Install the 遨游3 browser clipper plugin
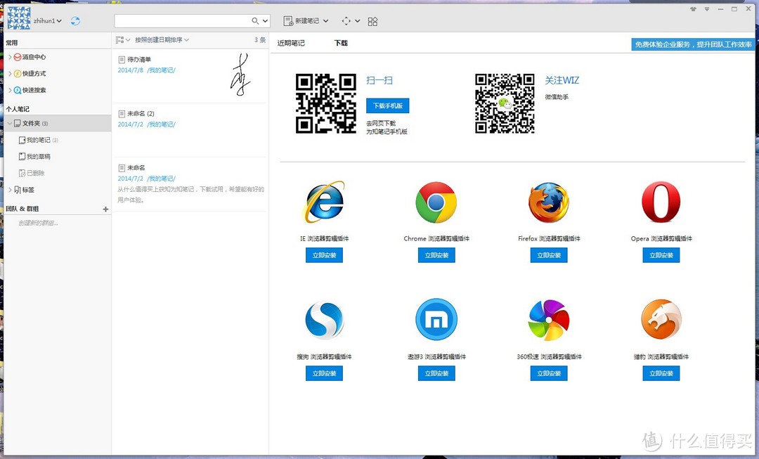759x459 pixels. tap(436, 373)
